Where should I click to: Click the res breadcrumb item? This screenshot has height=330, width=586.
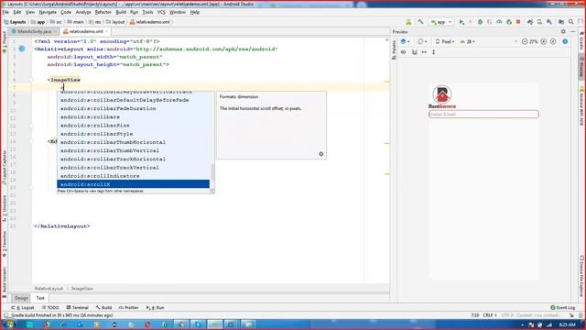coord(95,22)
